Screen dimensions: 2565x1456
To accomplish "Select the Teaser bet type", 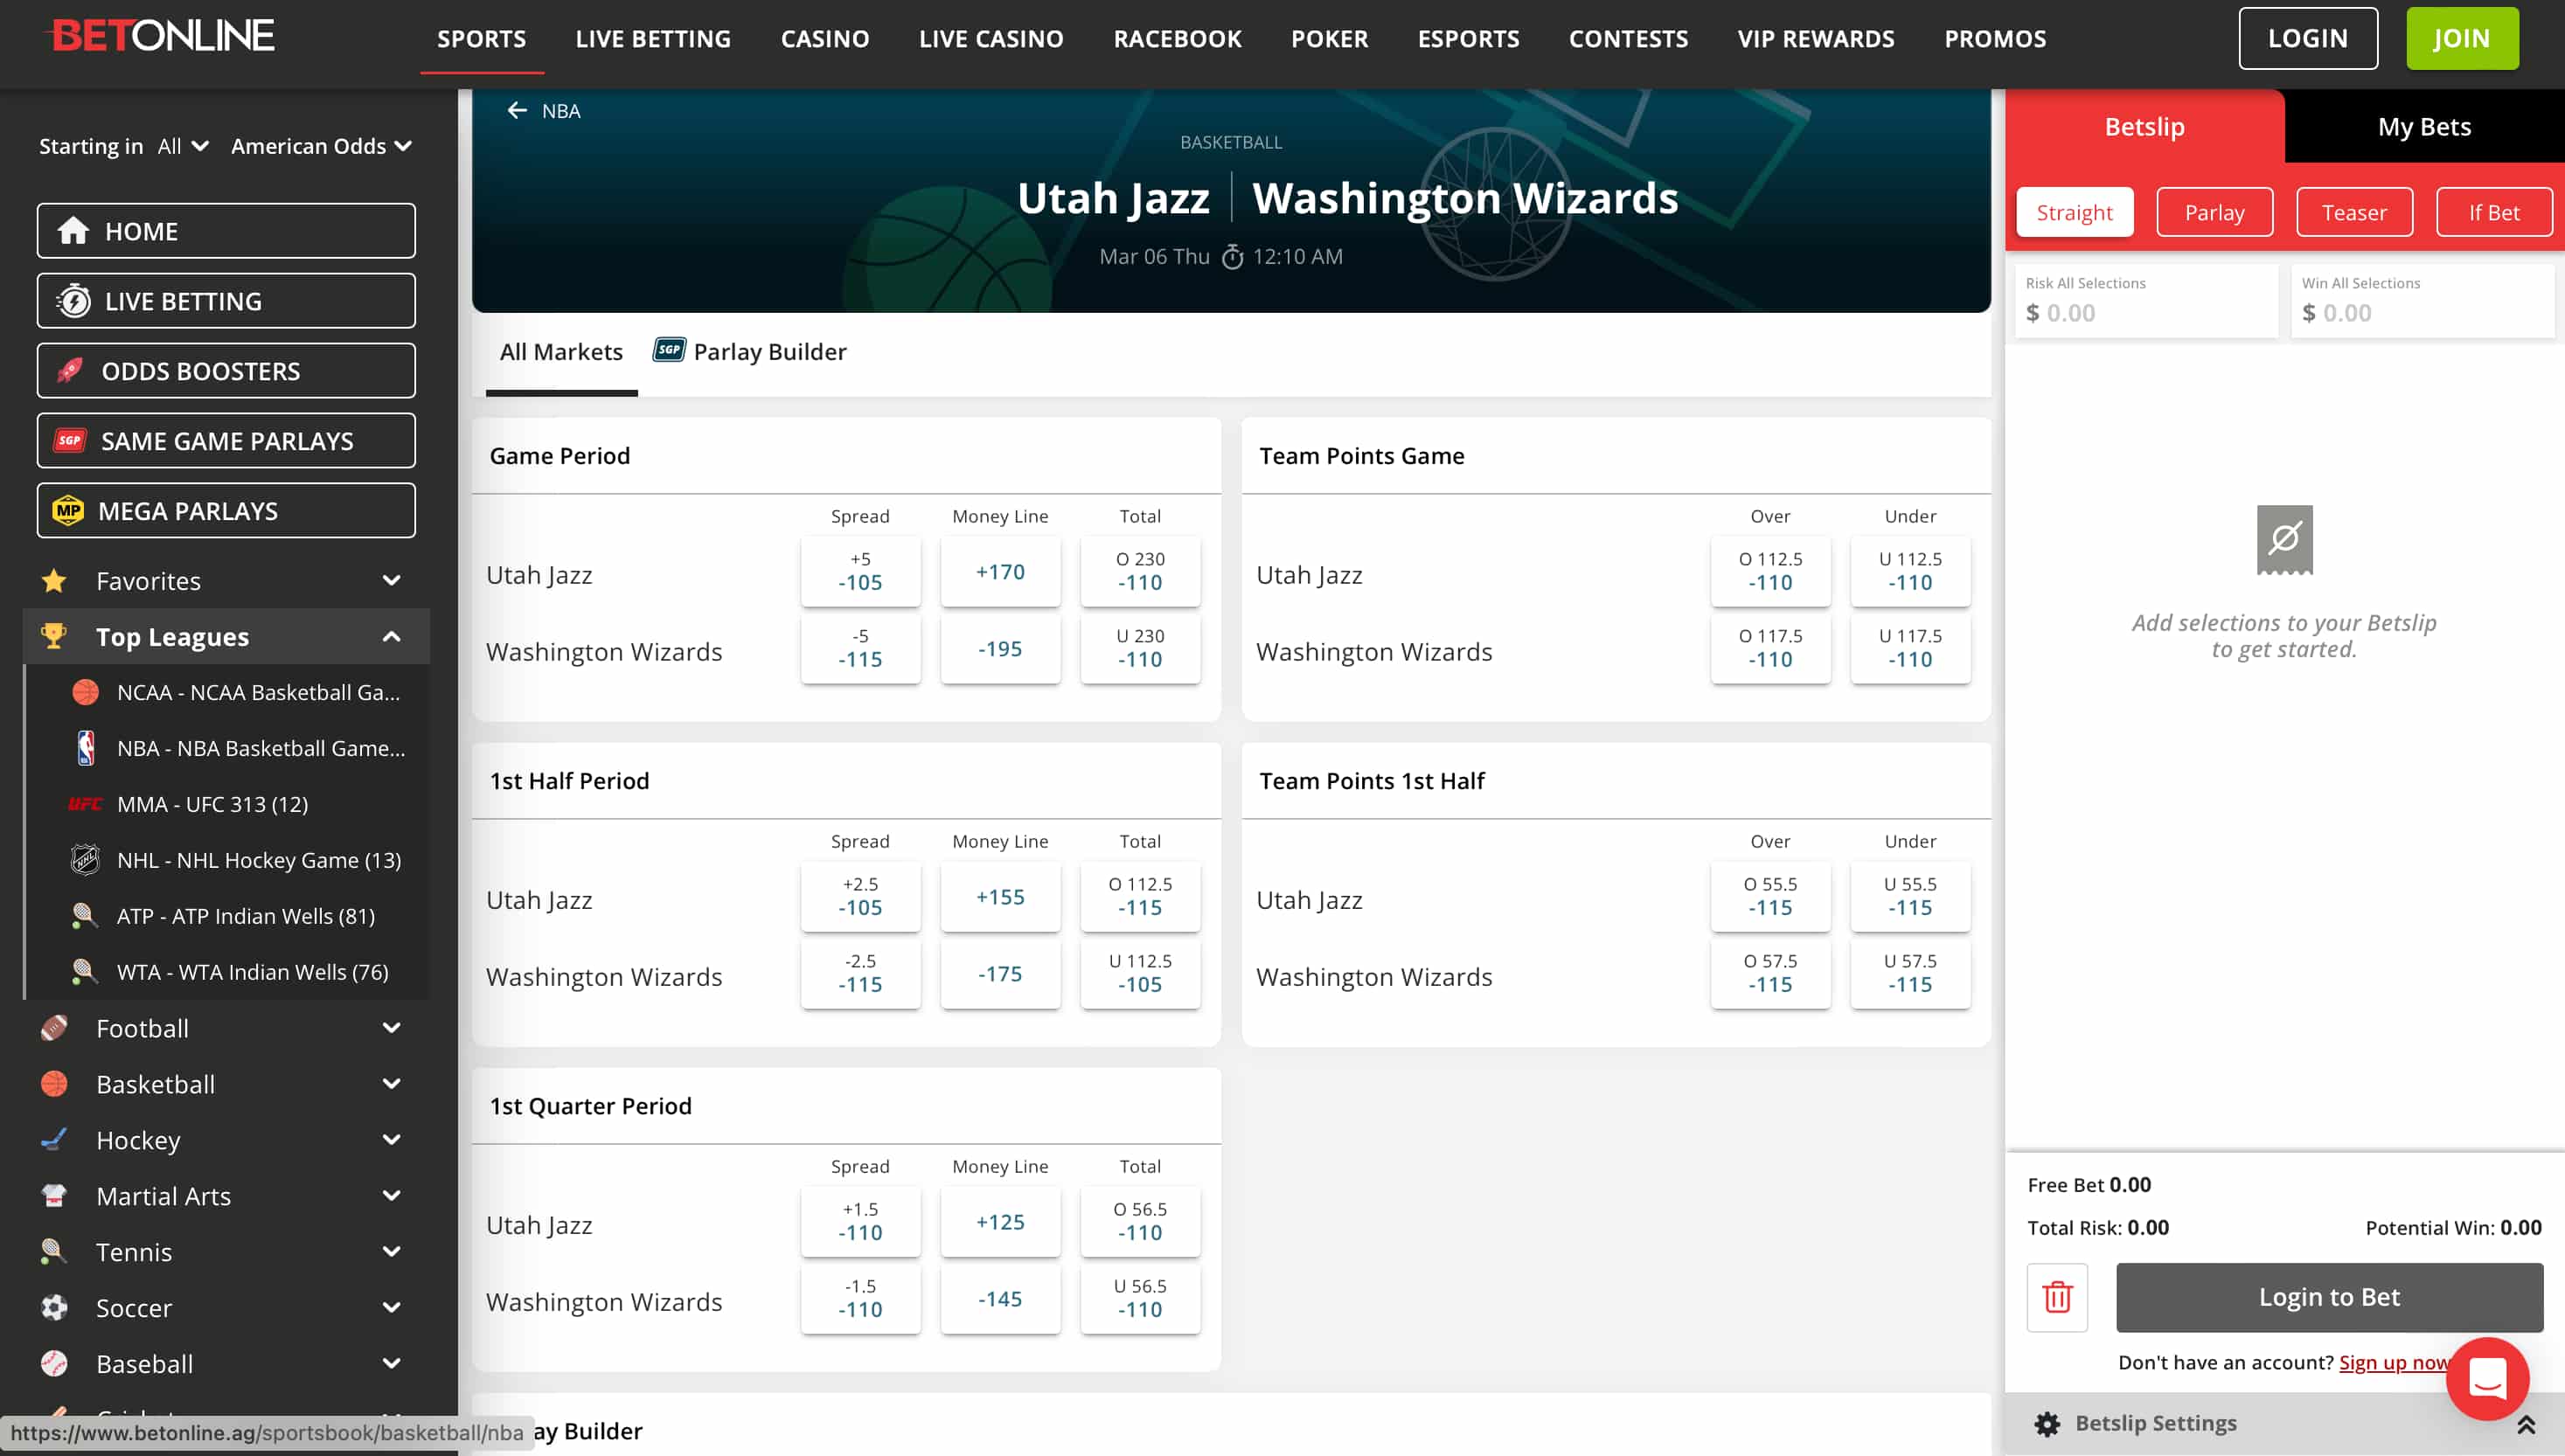I will pos(2354,212).
